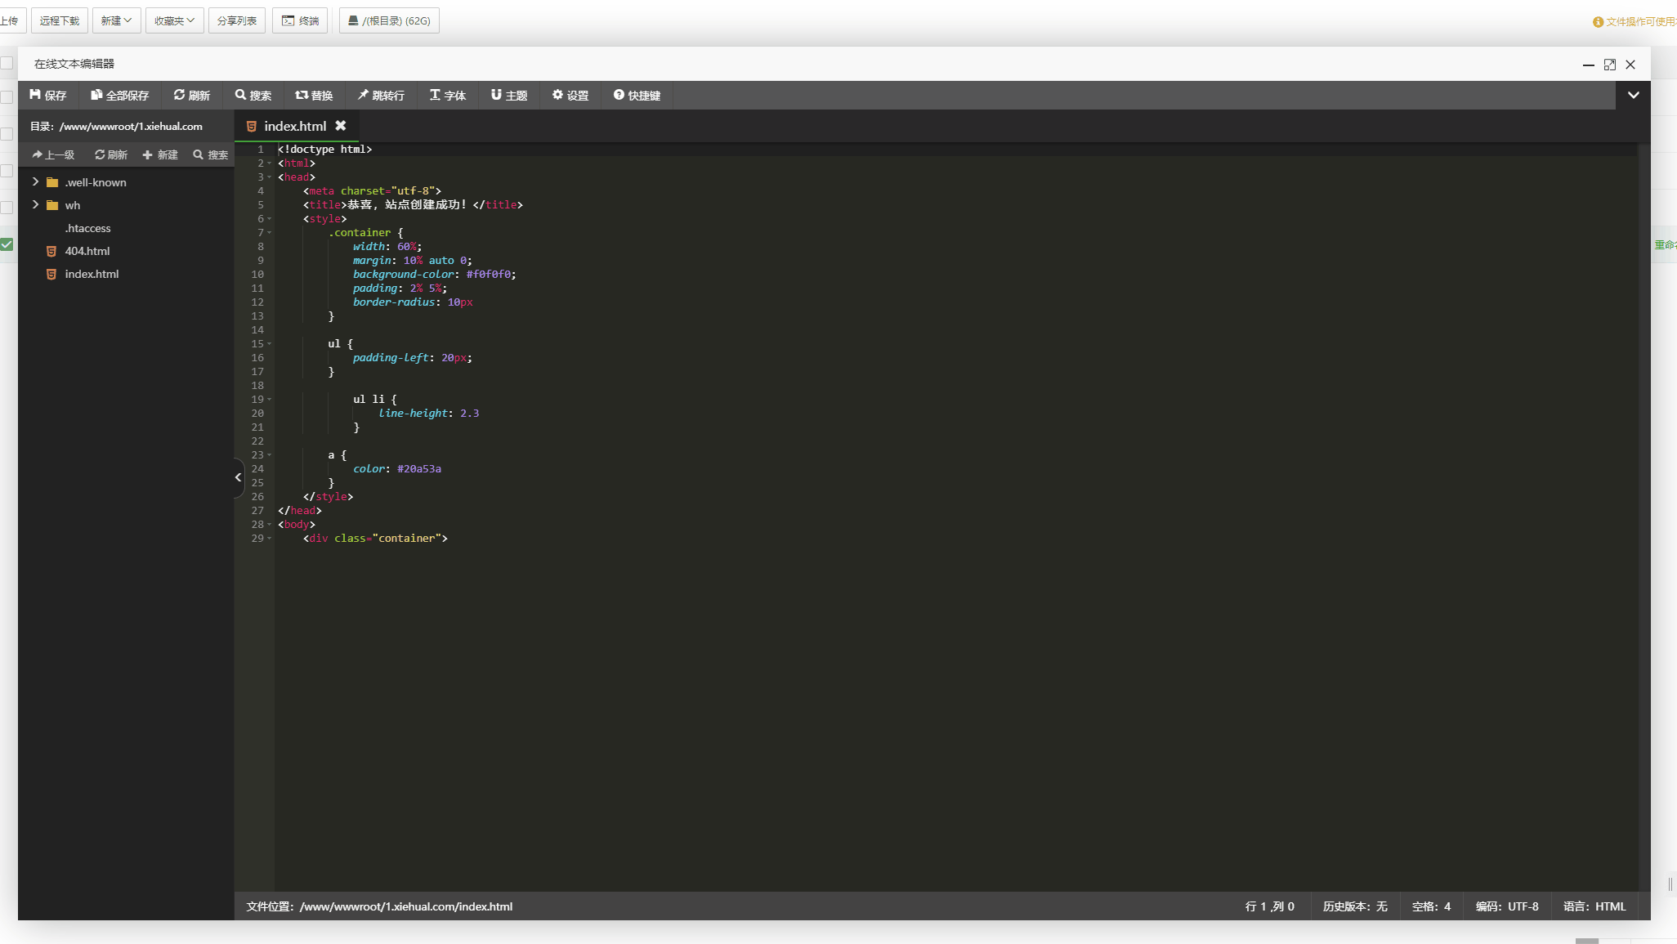Fold the html tag on line 2
Viewport: 1677px width, 944px height.
click(x=270, y=163)
